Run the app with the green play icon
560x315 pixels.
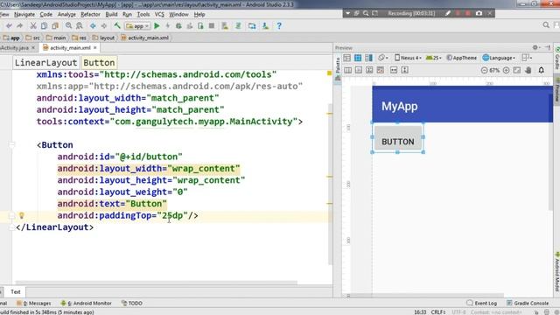[x=157, y=25]
